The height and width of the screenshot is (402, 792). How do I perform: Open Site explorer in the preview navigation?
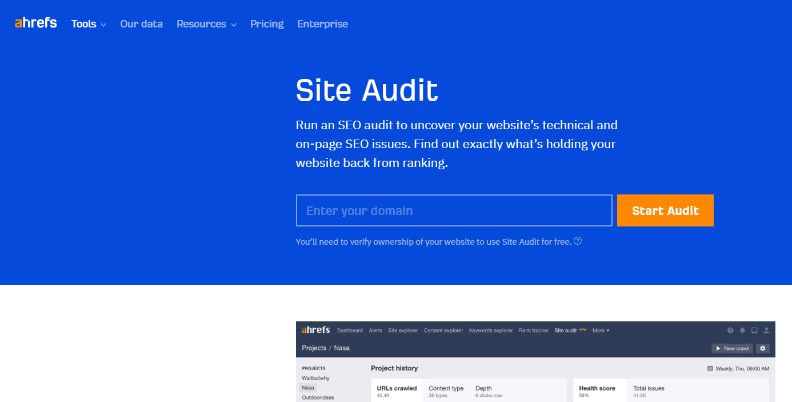pos(403,331)
